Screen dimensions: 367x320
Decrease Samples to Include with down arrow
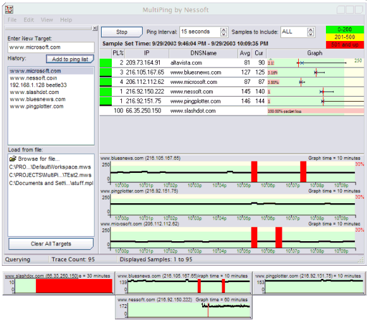coord(311,34)
